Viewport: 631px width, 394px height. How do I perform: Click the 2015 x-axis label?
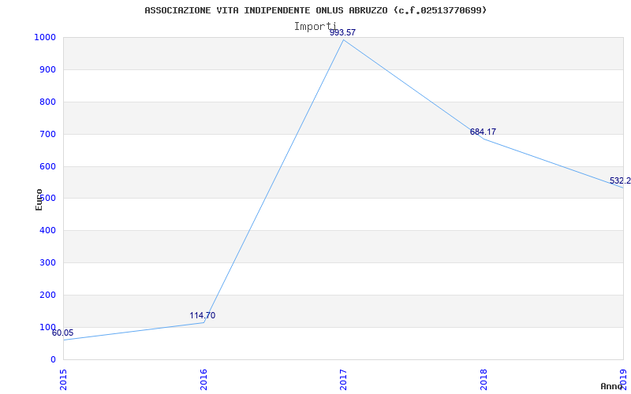tap(63, 380)
